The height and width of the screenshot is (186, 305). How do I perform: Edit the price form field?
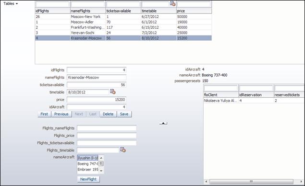(97, 99)
